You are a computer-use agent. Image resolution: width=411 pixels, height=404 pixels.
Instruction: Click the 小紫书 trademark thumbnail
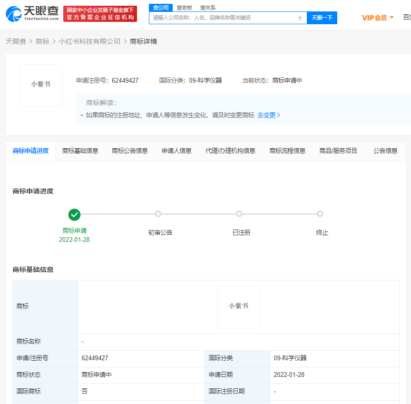coord(40,85)
